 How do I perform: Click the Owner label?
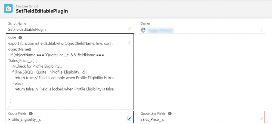pyautogui.click(x=145, y=24)
